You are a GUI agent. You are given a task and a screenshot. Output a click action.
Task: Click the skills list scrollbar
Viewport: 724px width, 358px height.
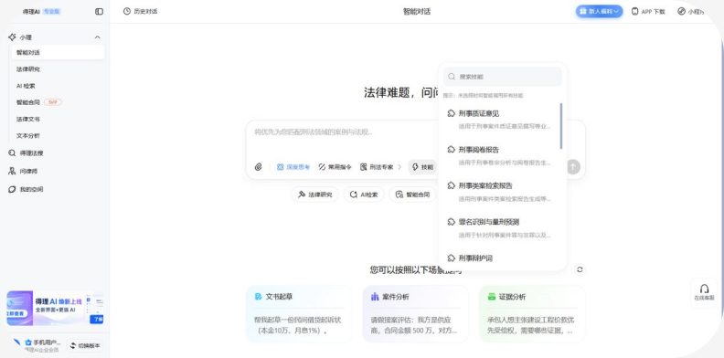(x=561, y=126)
